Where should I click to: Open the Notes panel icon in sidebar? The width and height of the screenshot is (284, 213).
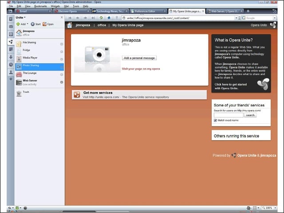(11, 49)
